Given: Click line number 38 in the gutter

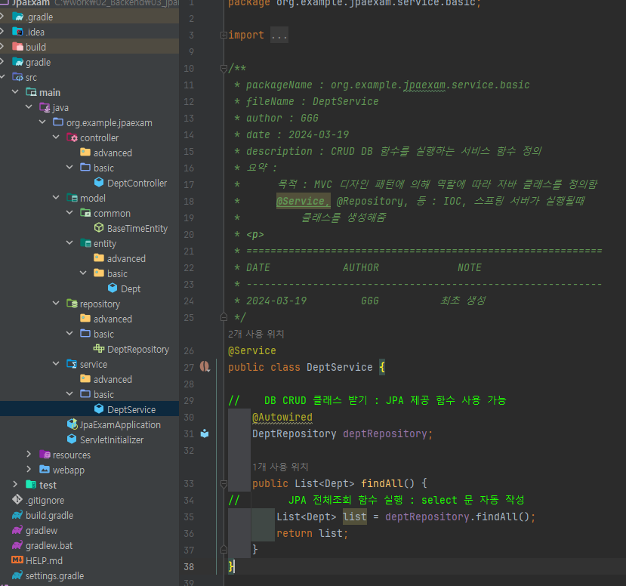Looking at the screenshot, I should pos(189,567).
